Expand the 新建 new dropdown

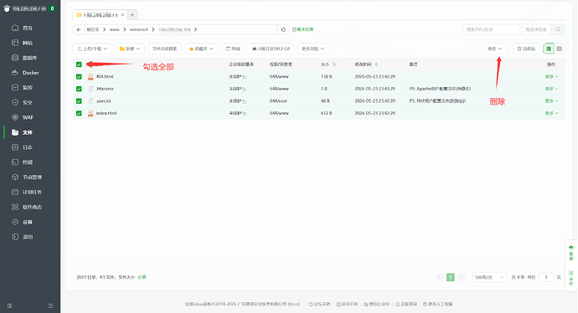tap(130, 49)
